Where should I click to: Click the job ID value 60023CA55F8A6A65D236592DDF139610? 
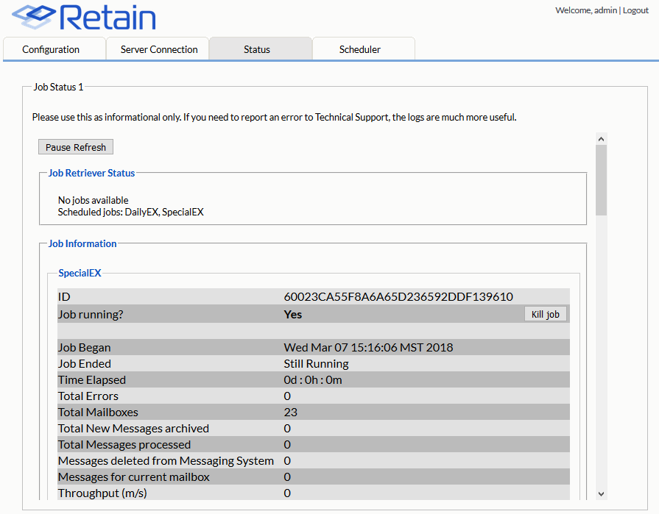click(398, 297)
